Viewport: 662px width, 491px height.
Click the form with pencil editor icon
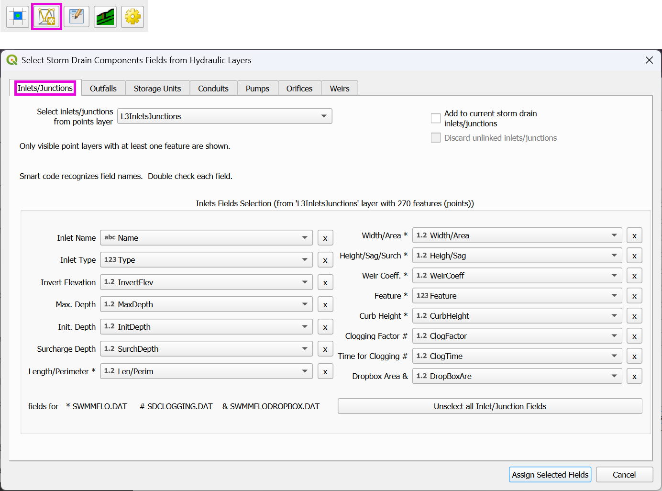(x=77, y=17)
